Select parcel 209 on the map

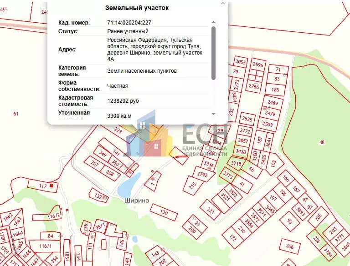pyautogui.click(x=192, y=230)
